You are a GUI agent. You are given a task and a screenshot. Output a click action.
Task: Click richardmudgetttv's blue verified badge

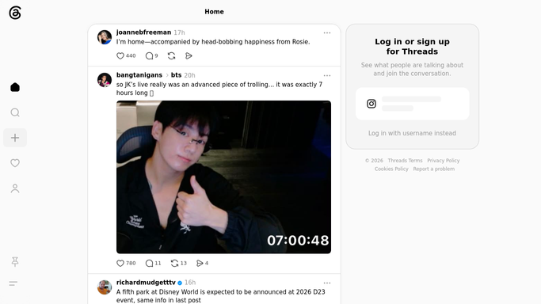click(x=180, y=283)
